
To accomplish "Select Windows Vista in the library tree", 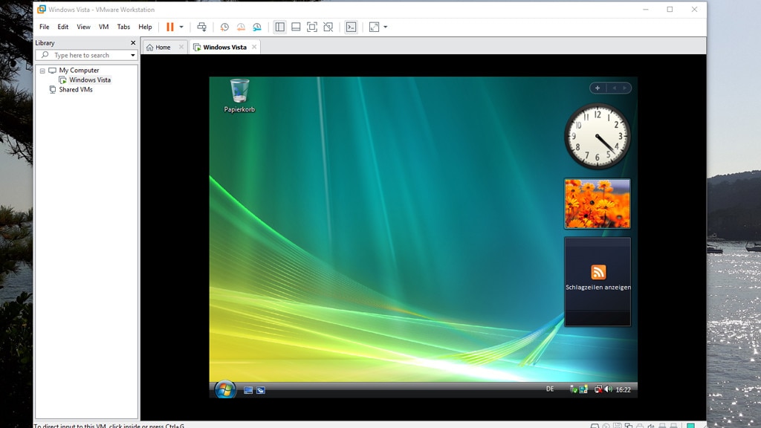I will [x=90, y=80].
